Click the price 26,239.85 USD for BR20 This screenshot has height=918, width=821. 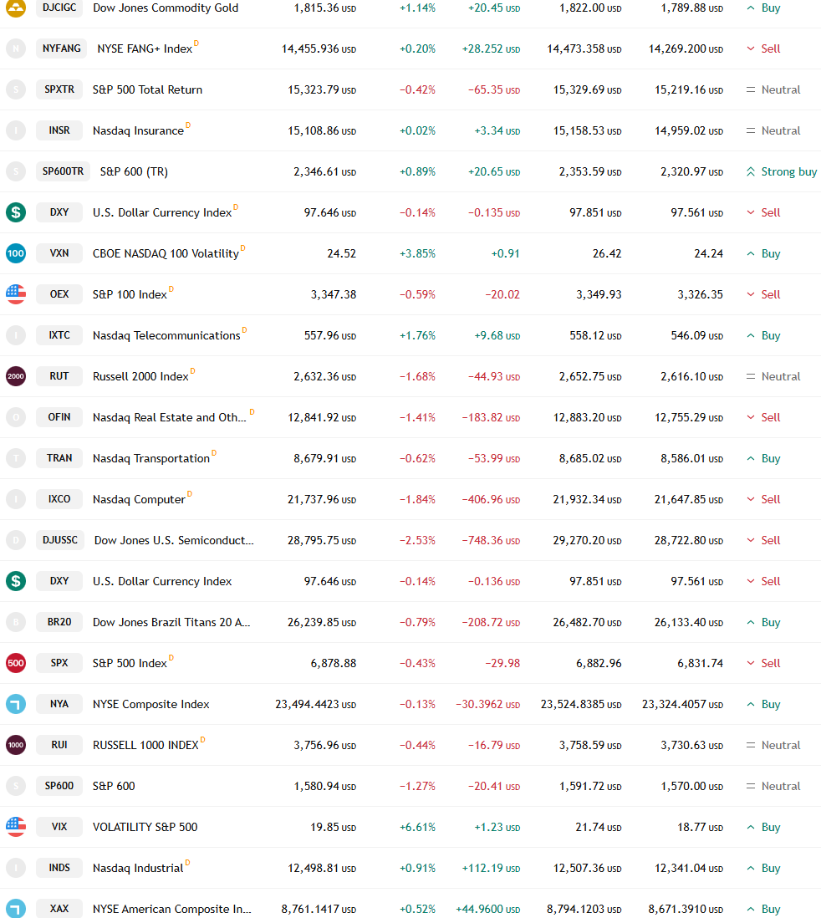pyautogui.click(x=322, y=623)
